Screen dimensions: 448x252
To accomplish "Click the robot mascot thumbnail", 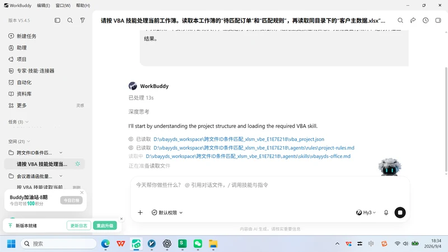I will point(390,167).
